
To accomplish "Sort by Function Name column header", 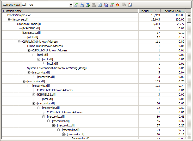I will click(x=70, y=11).
